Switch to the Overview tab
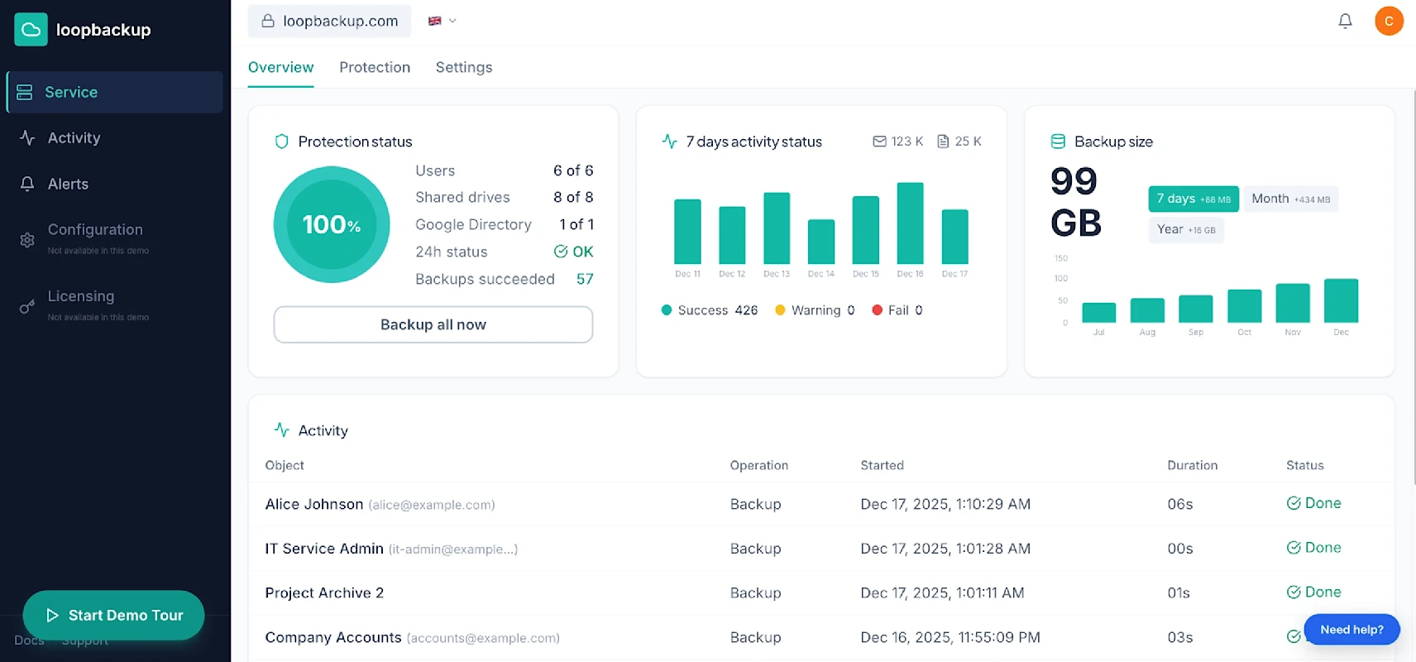The width and height of the screenshot is (1416, 662). click(x=280, y=67)
